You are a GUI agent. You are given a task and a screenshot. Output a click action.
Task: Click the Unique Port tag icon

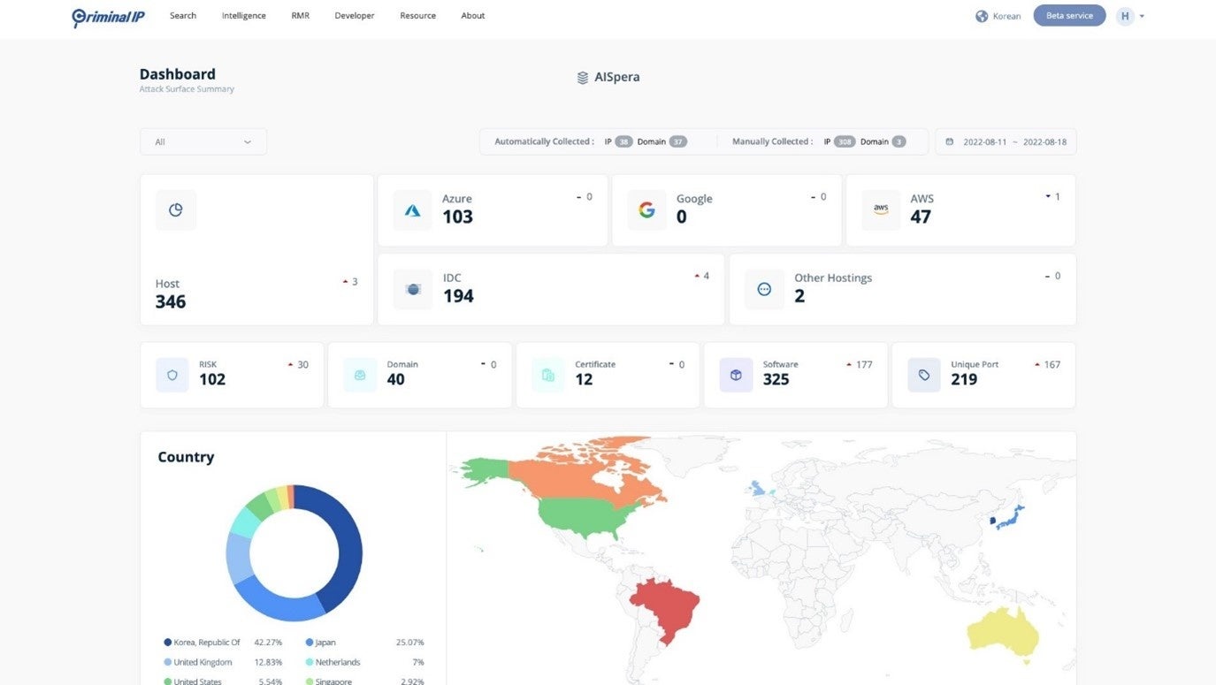[924, 375]
